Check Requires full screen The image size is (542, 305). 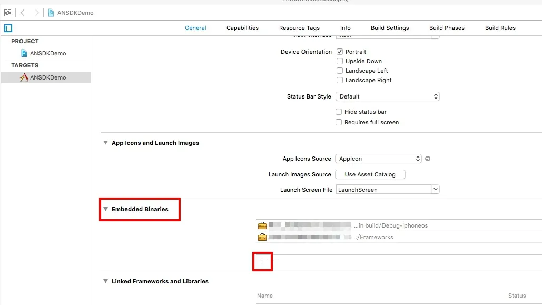point(339,122)
